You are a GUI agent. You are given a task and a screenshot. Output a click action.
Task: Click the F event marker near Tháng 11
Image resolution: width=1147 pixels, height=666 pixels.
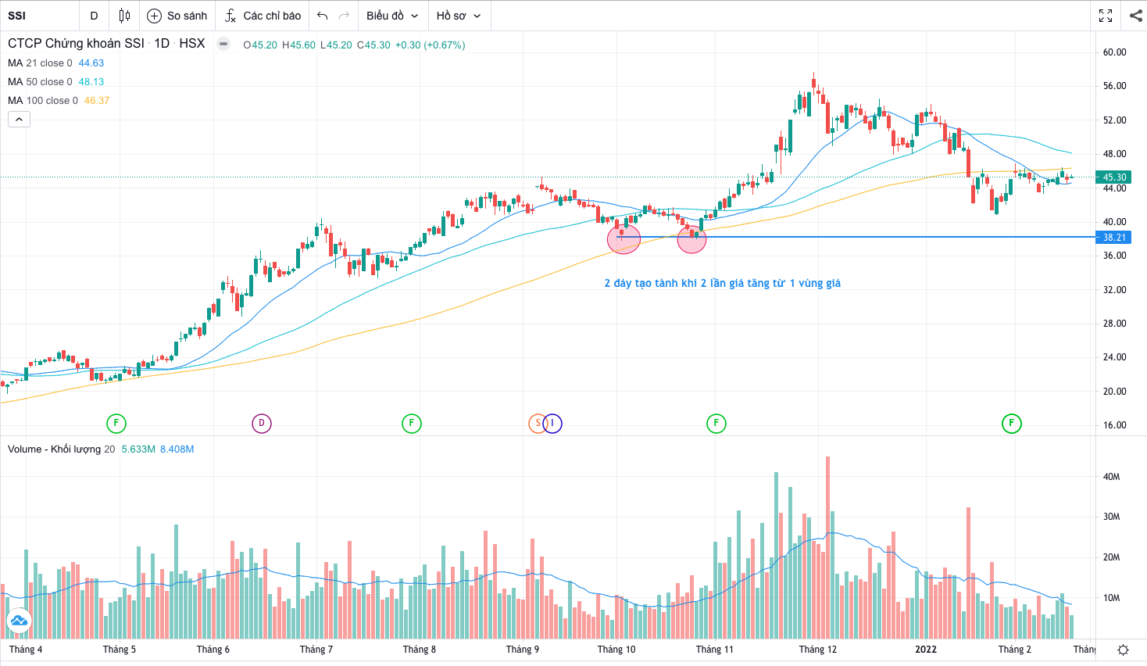716,424
